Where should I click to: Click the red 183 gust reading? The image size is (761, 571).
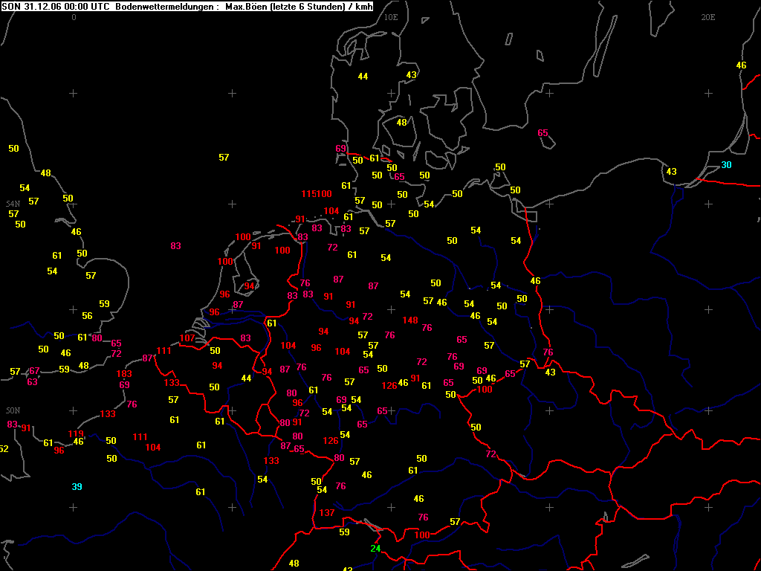pos(124,374)
